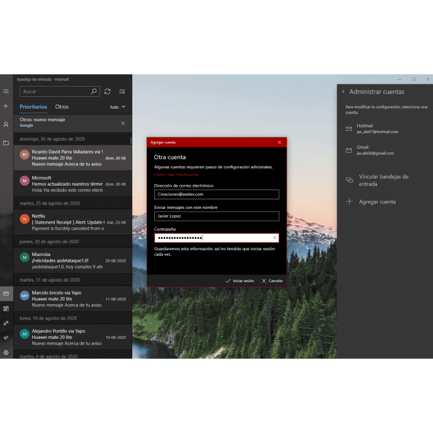
Task: Open the folders icon in sidebar
Action: (x=6, y=143)
